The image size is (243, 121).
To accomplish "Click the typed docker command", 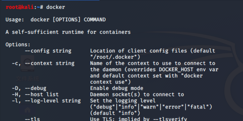I will tap(55, 7).
